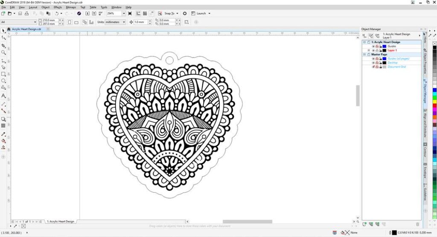The image size is (437, 237).
Task: Toggle visibility of Document Grid layer
Action: pos(373,67)
